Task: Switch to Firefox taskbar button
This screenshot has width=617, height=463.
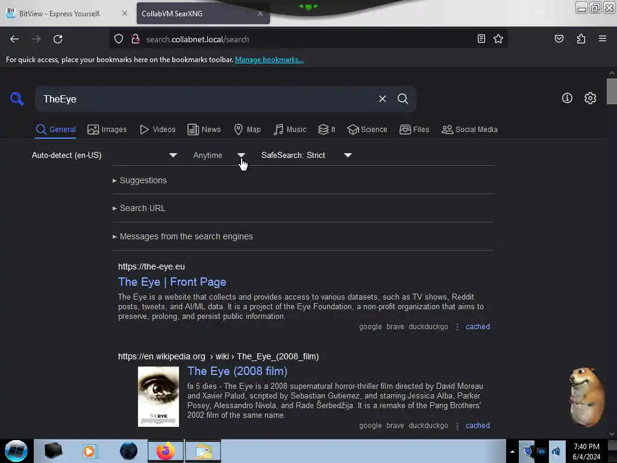Action: tap(166, 451)
